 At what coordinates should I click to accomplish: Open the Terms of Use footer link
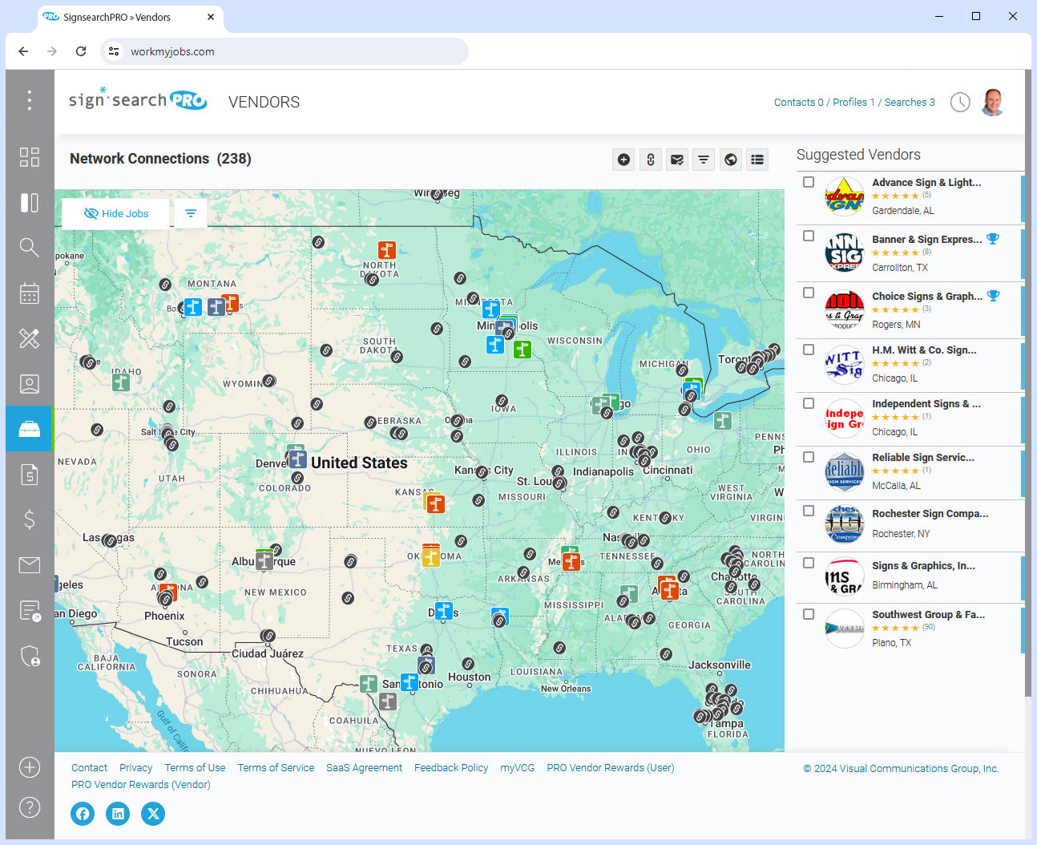click(195, 767)
